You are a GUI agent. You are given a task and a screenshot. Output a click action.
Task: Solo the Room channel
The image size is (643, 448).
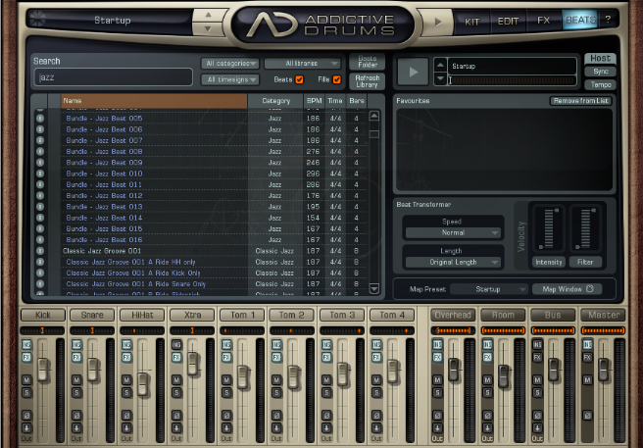(x=487, y=393)
